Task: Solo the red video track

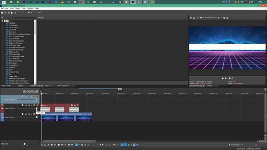Action: tap(37, 105)
